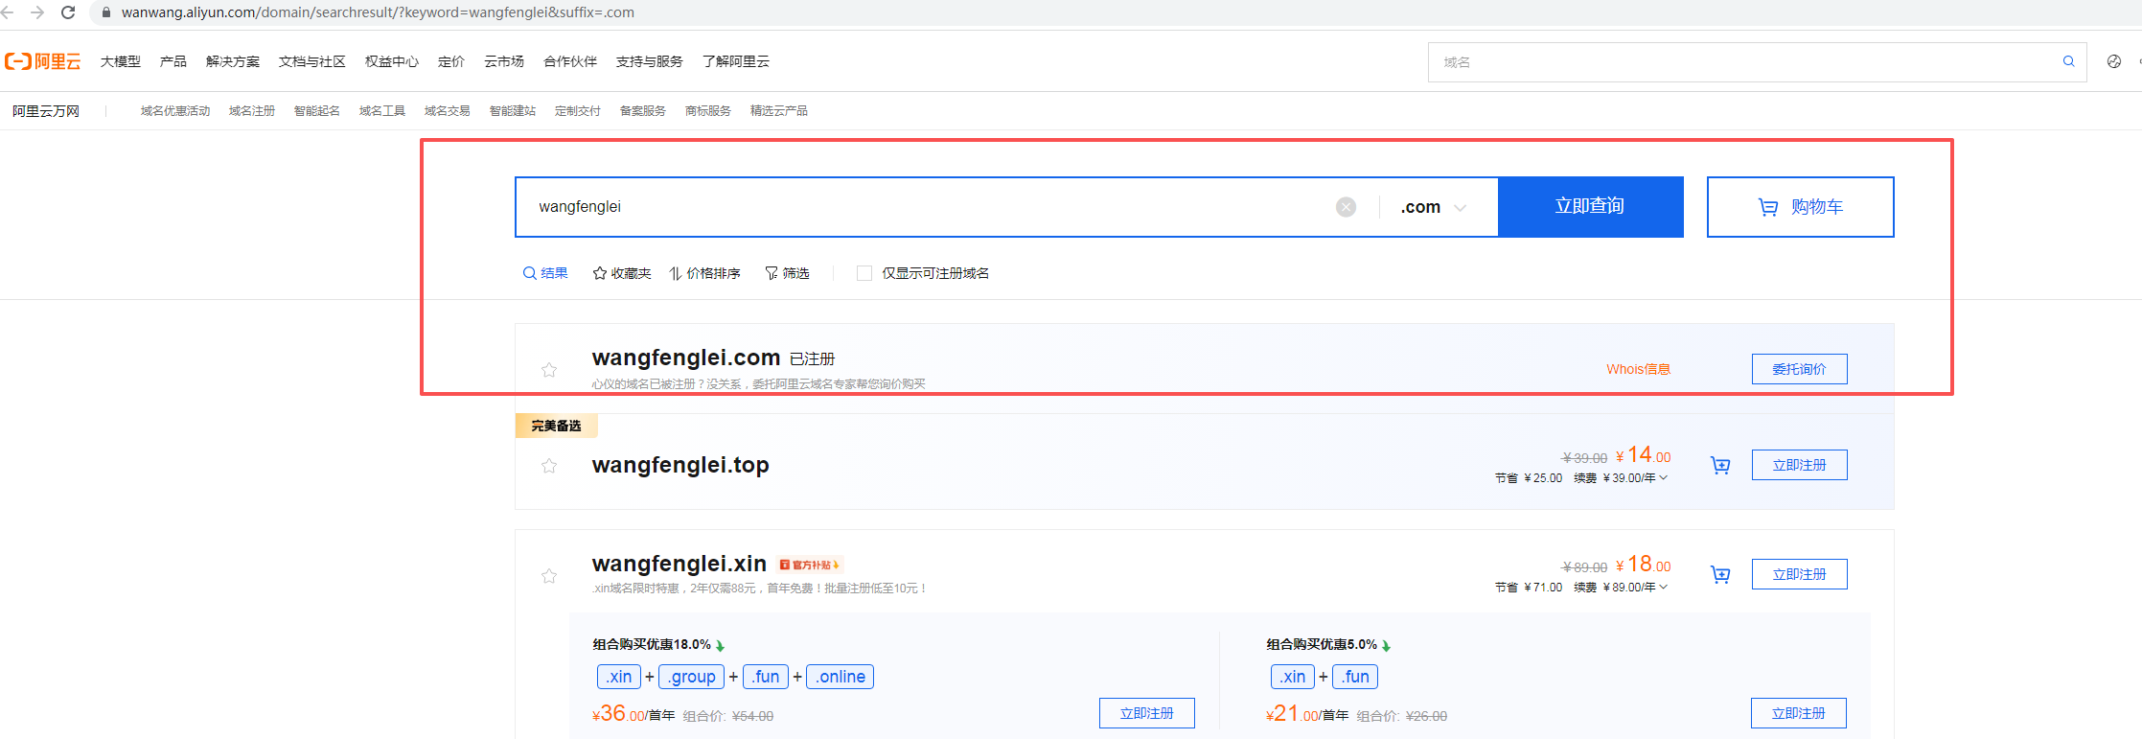Open Whois信息 for wangfenglei.com

click(1638, 369)
